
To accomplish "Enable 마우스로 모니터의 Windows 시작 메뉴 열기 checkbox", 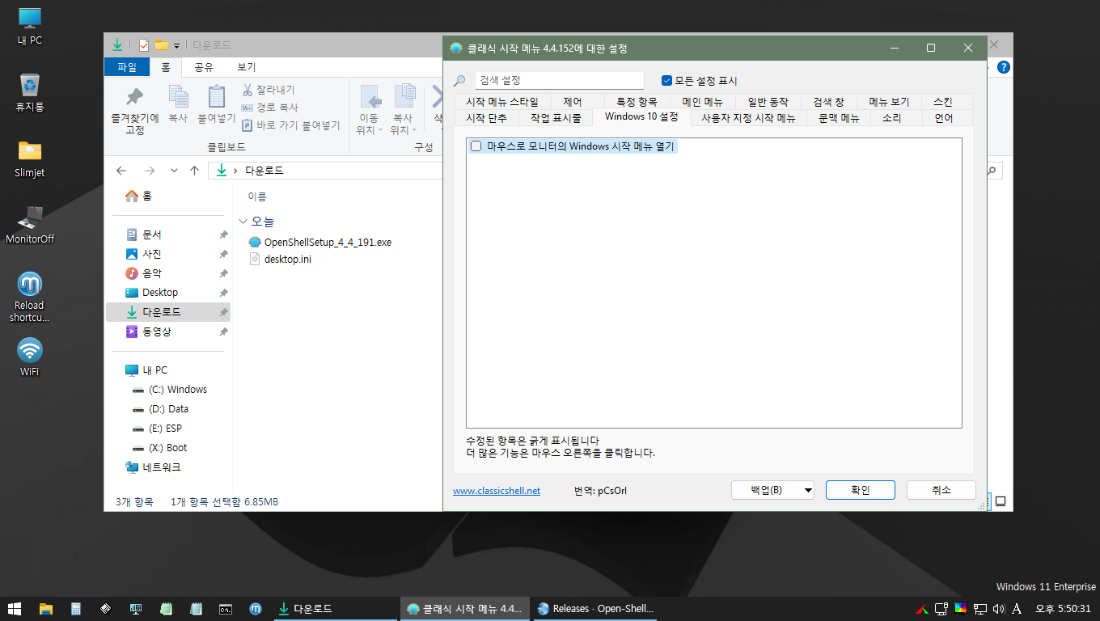I will [476, 146].
